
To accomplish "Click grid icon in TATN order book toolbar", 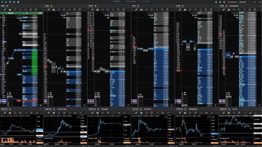I will 206,10.
